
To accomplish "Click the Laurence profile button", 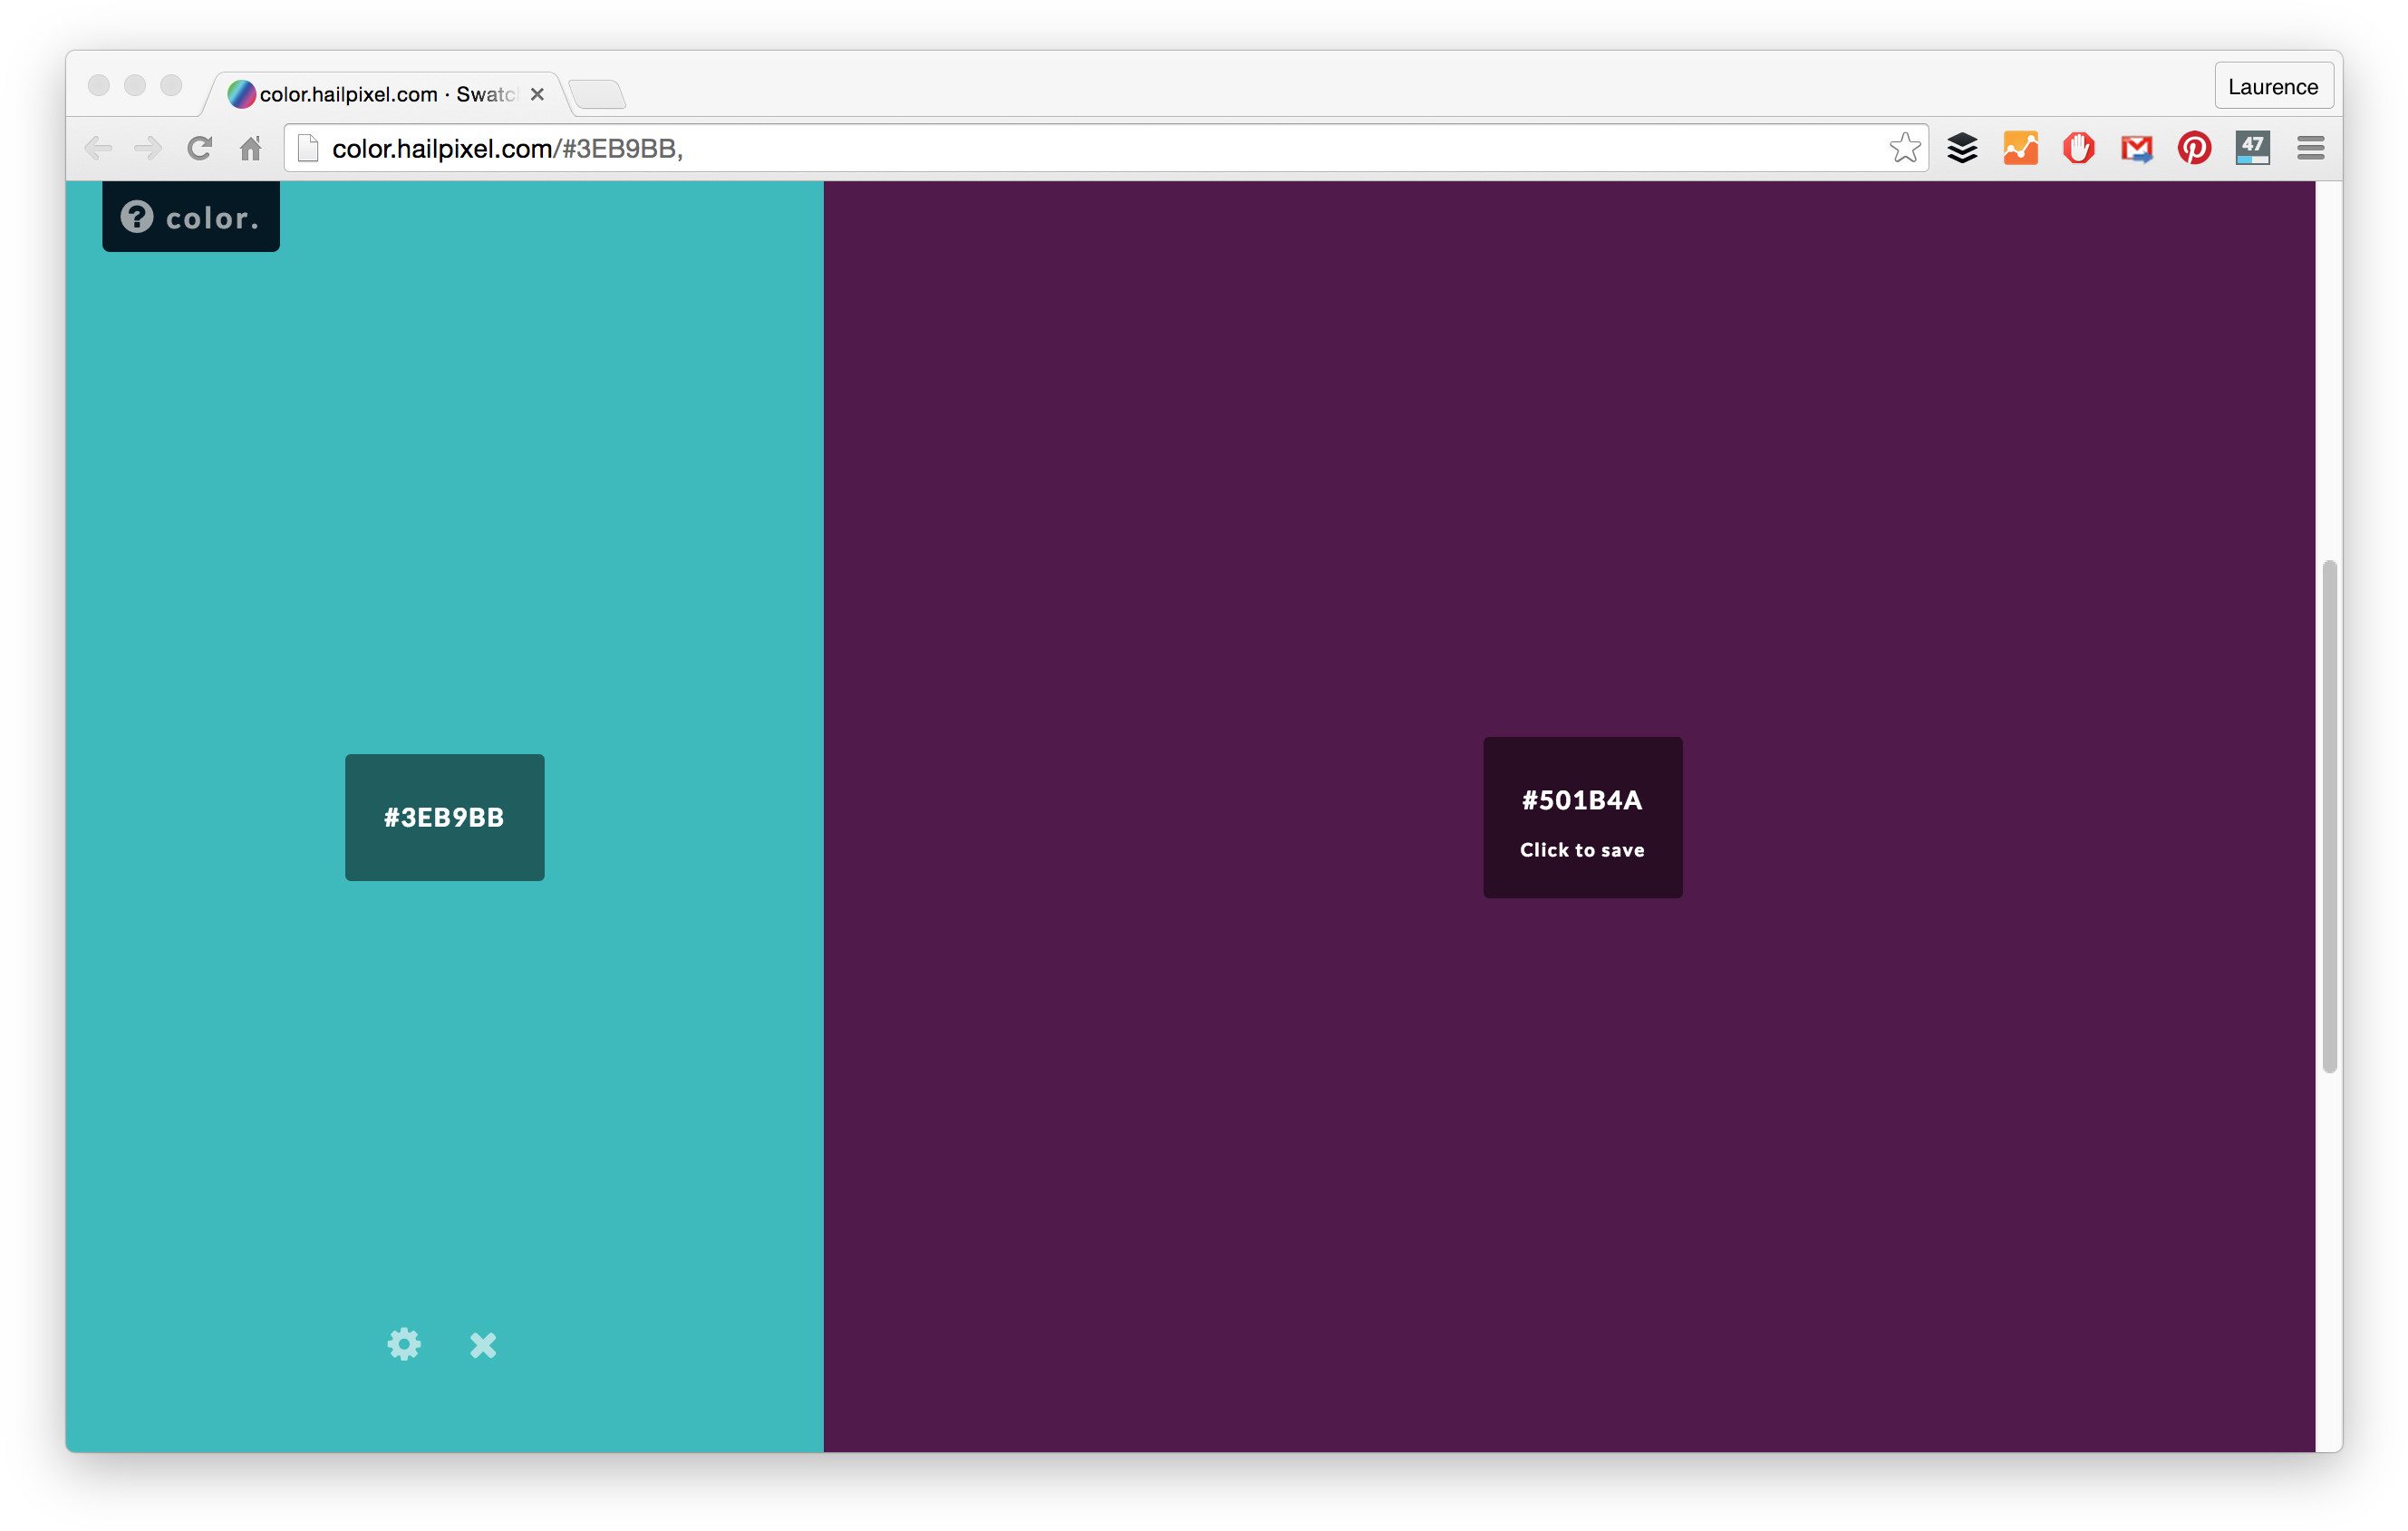I will [2273, 85].
